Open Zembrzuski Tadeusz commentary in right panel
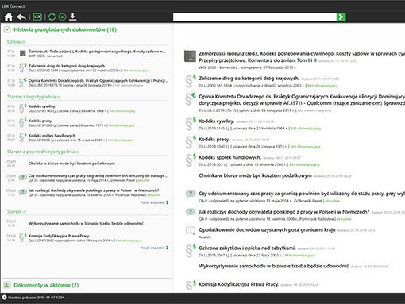The height and width of the screenshot is (304, 405). click(302, 57)
